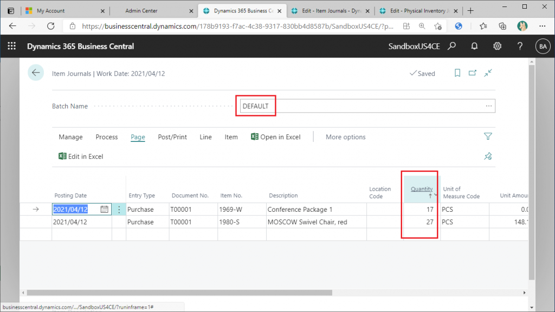Open the Quantity column header dropdown
This screenshot has width=555, height=312.
(x=435, y=195)
